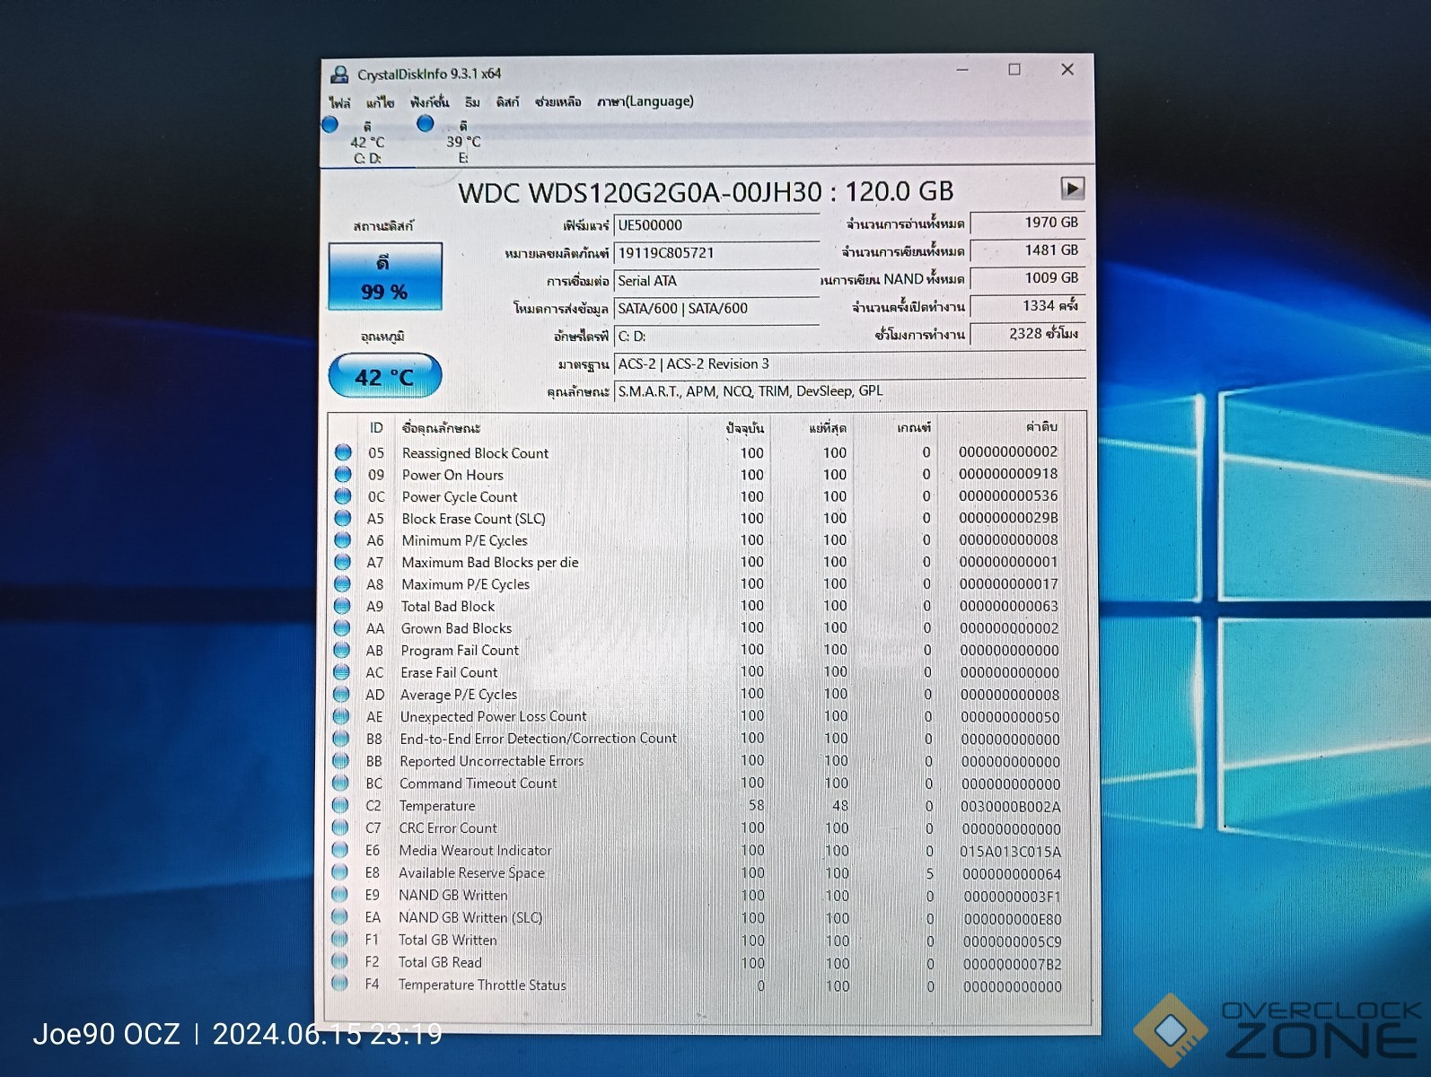Open the ไฟล์ (File) menu

(339, 102)
